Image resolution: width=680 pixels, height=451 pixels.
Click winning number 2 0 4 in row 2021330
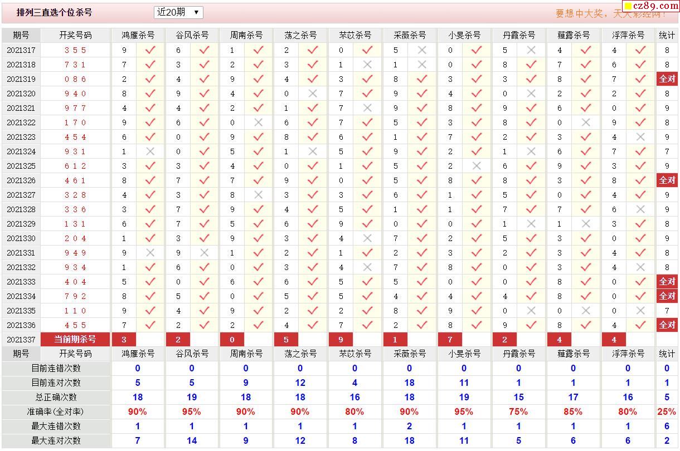[75, 238]
